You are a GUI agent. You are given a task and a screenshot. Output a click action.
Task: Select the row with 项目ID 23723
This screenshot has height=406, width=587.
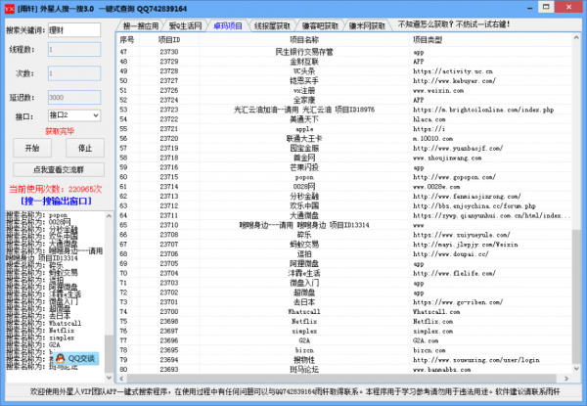click(x=344, y=110)
